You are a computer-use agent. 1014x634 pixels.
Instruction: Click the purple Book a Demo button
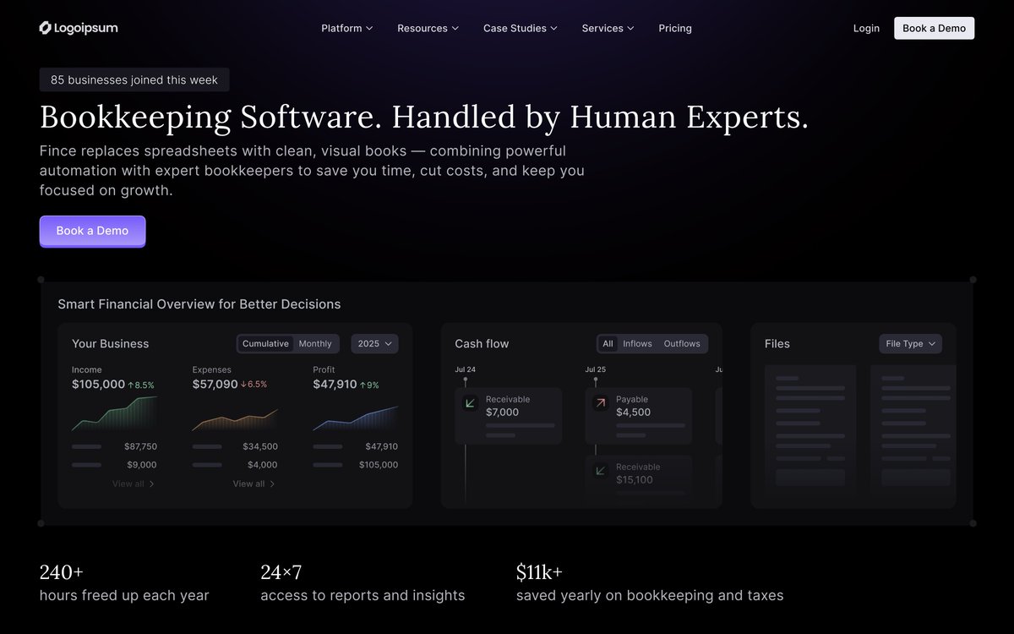click(92, 231)
